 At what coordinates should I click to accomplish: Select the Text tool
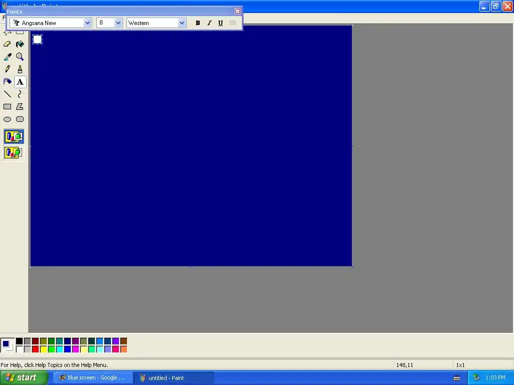(x=20, y=82)
